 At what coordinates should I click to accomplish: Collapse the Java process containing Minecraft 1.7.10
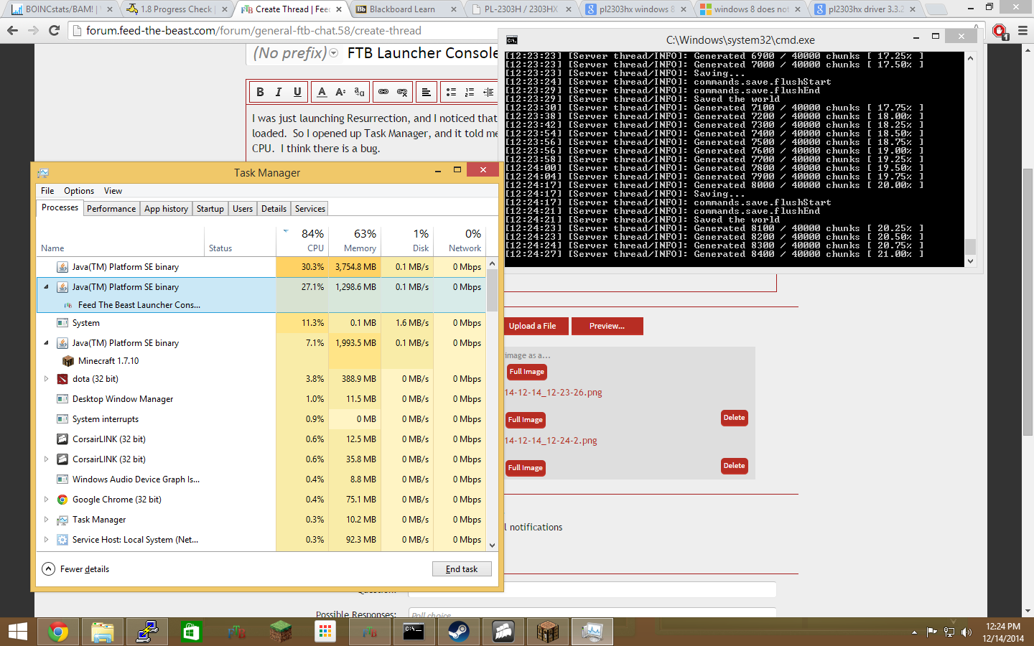[x=47, y=343]
